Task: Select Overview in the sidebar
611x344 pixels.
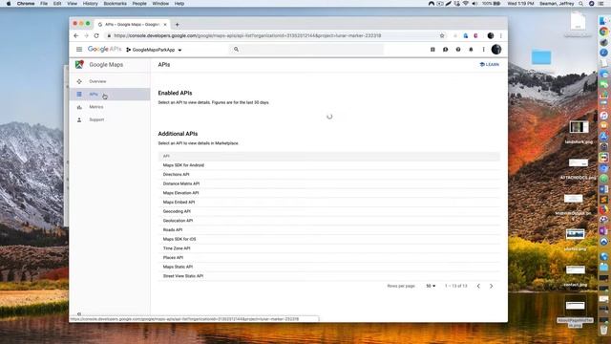Action: point(110,81)
